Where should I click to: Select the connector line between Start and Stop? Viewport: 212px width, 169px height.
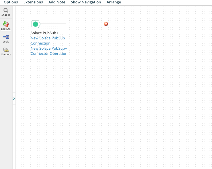pyautogui.click(x=72, y=24)
